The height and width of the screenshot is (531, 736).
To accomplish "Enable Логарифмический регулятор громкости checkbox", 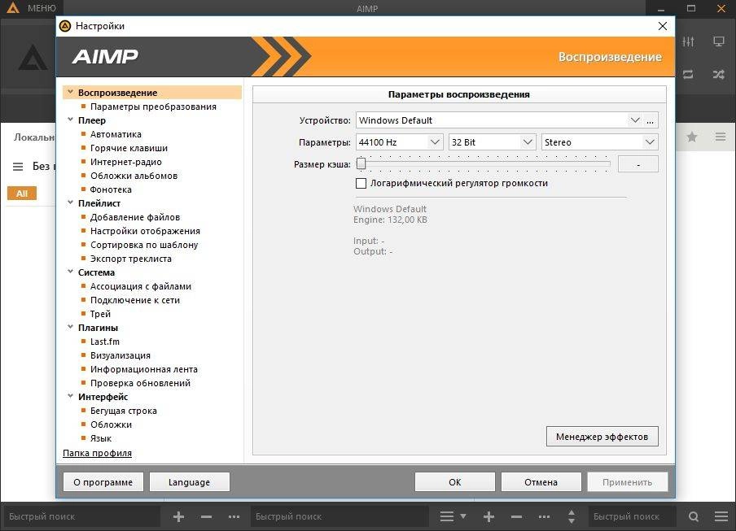I will (x=361, y=183).
